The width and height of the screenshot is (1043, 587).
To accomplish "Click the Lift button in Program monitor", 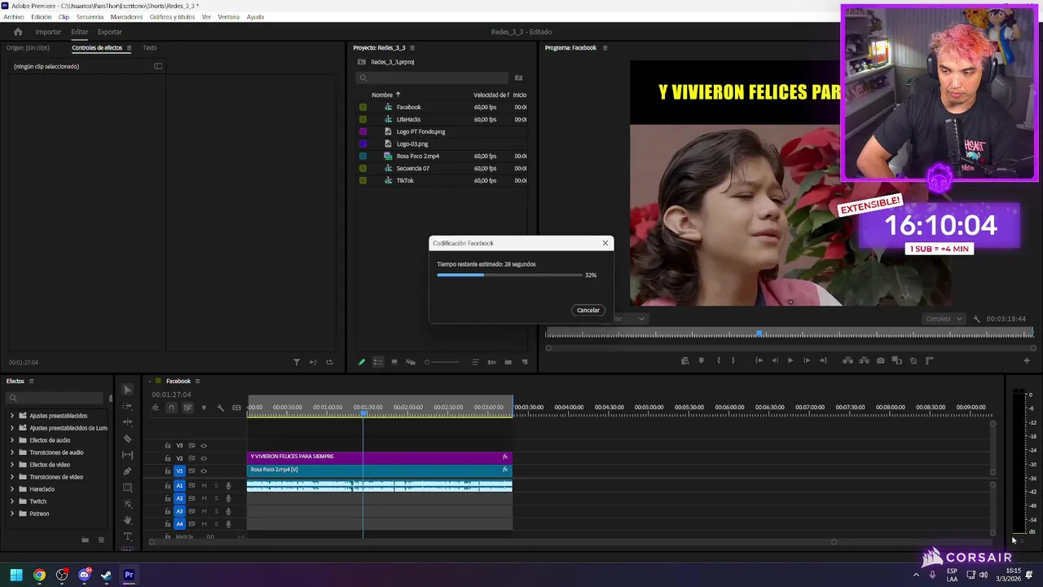I will click(847, 360).
